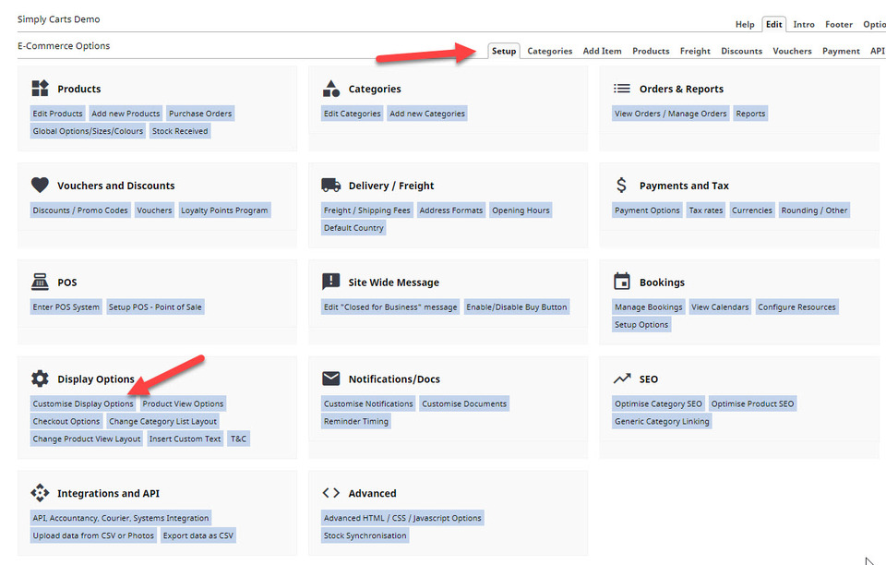Open Freight / Shipping Fees link
The height and width of the screenshot is (565, 886).
[366, 210]
